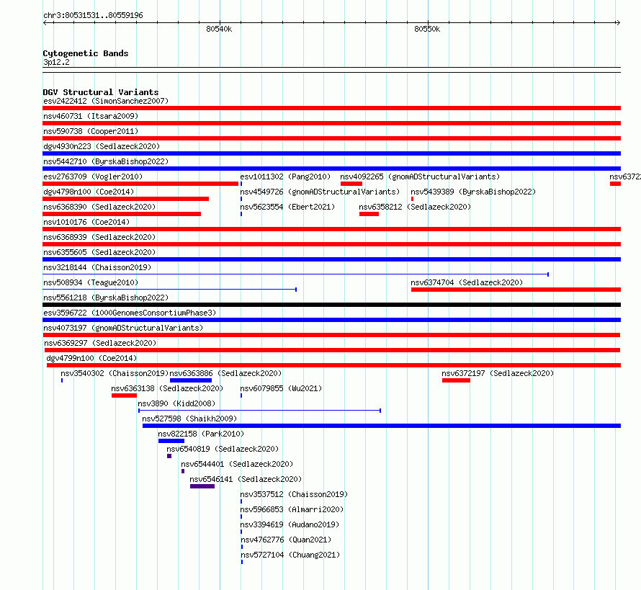
Task: Click nsv6363886 (Sedlazeck2020) label
Action: tap(225, 373)
